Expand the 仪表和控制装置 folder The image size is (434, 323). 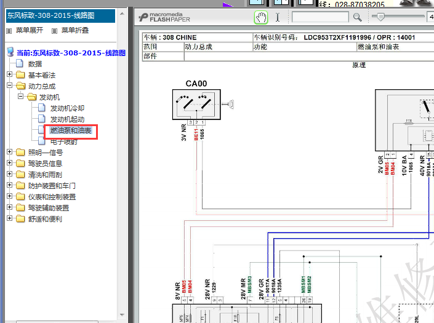click(9, 196)
